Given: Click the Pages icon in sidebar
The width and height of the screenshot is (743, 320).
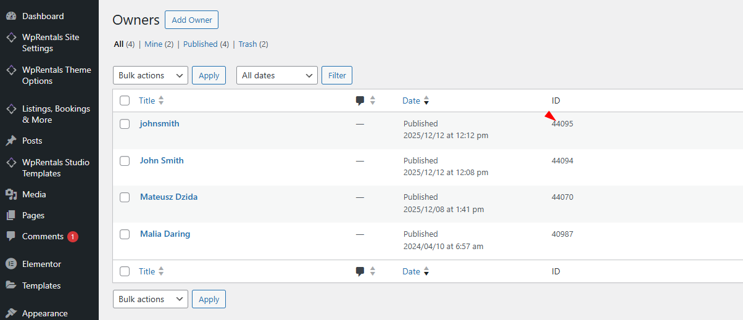Looking at the screenshot, I should point(10,215).
